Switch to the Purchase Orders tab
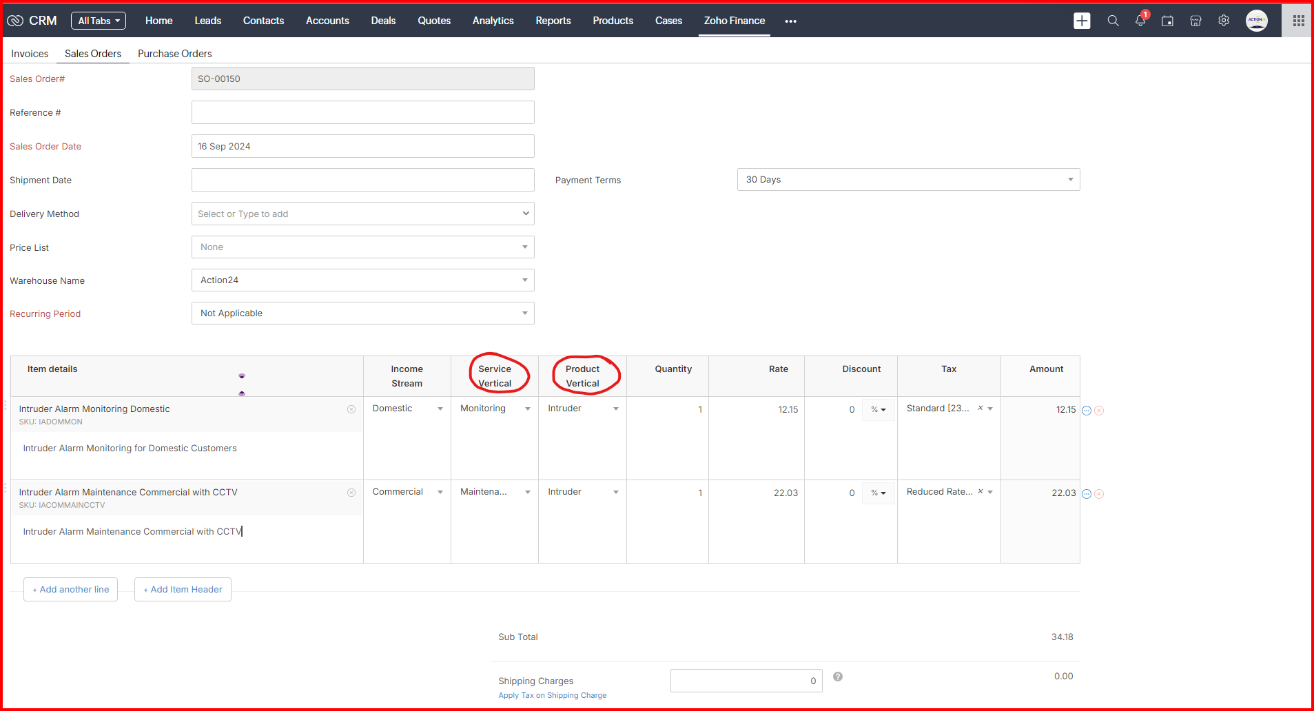This screenshot has height=711, width=1314. pyautogui.click(x=174, y=54)
